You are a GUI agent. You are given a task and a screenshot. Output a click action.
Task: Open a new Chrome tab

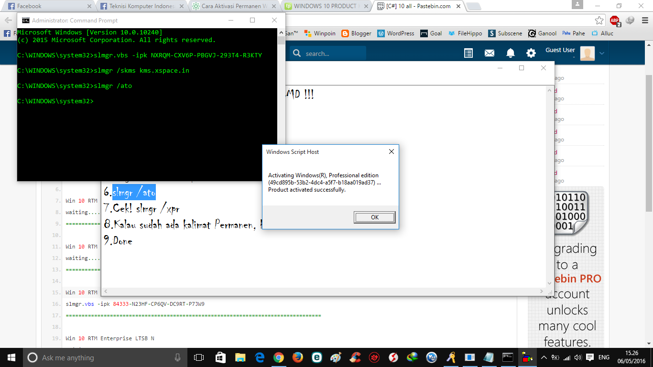[473, 7]
